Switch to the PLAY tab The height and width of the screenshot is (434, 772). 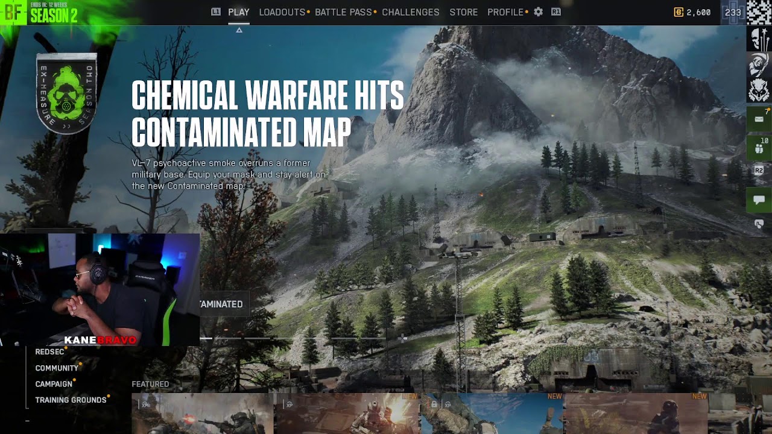239,12
